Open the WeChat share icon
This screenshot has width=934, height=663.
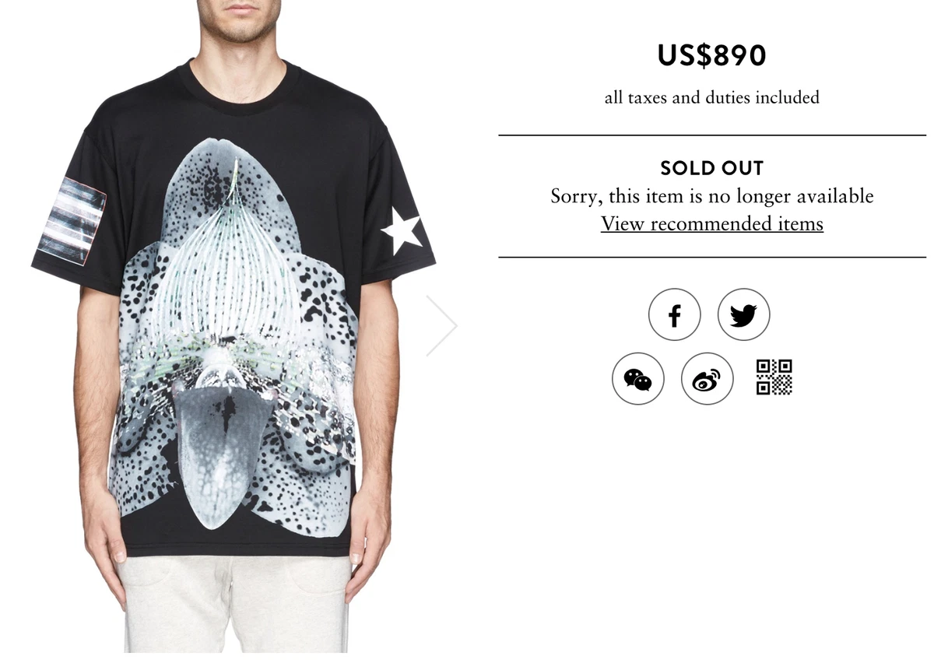(x=638, y=378)
